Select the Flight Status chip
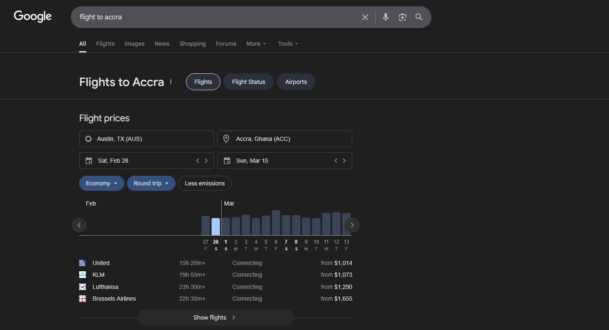This screenshot has width=609, height=330. coord(249,82)
